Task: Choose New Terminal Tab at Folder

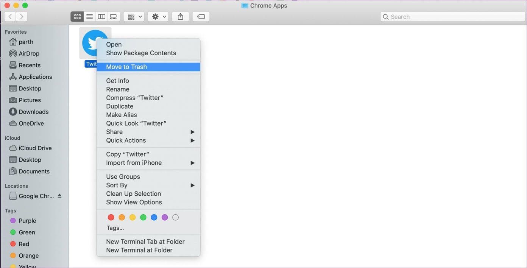Action: click(148, 242)
